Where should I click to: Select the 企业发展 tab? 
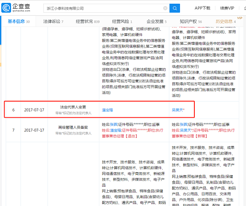click(x=155, y=21)
